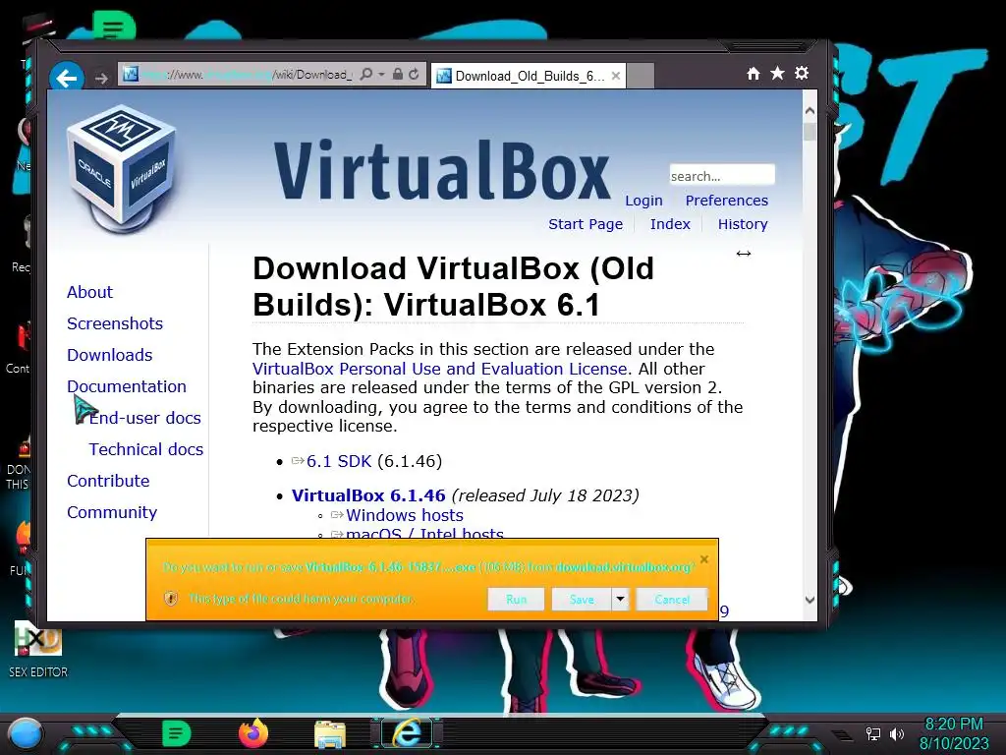
Task: Open the Preferences link
Action: coord(726,201)
